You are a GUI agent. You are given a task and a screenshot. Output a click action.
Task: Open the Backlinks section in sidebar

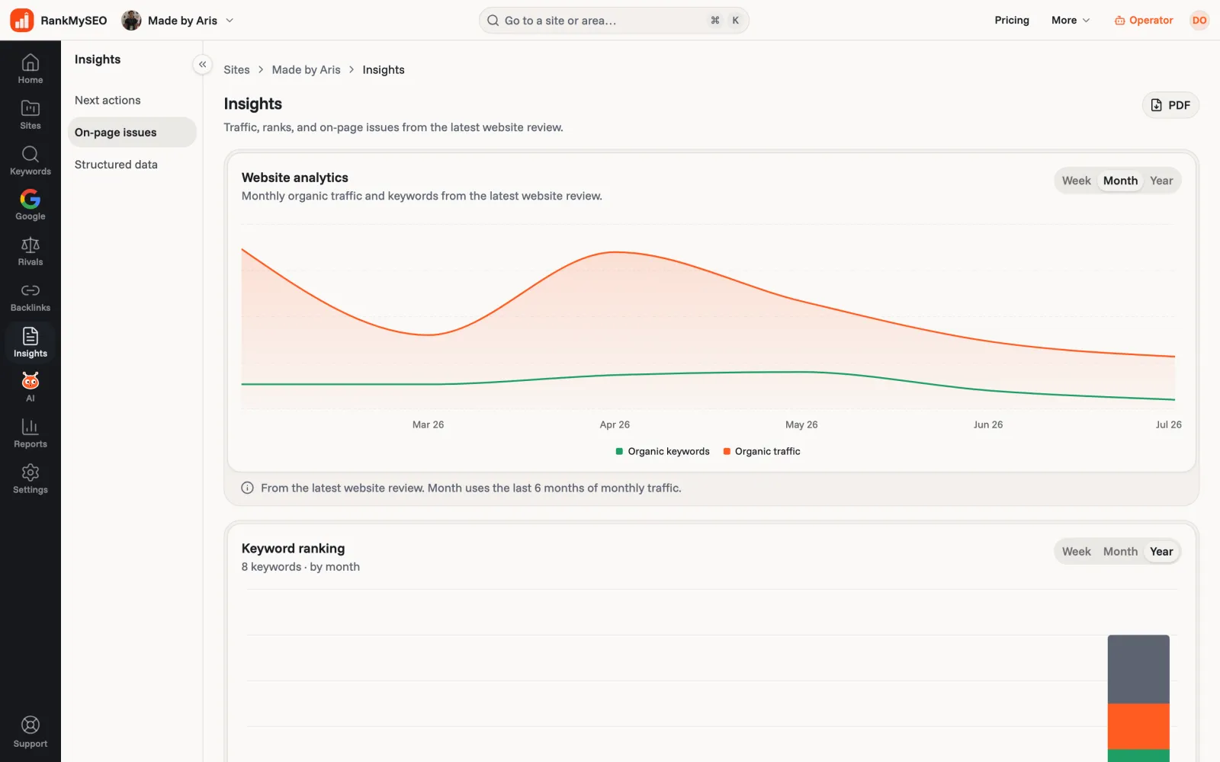coord(30,297)
